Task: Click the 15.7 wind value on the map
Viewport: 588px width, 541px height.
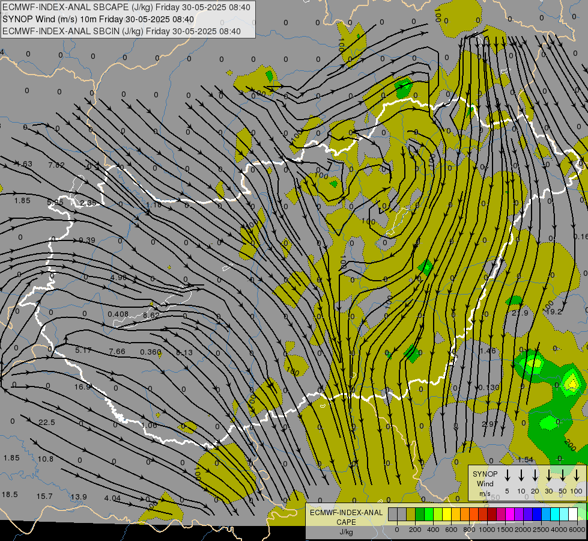Action: 44,497
